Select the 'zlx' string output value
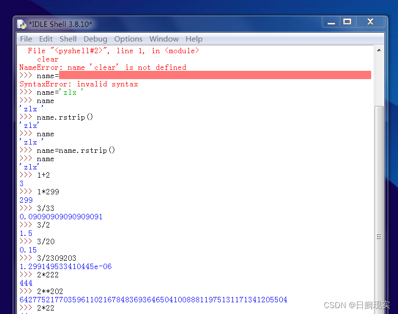This screenshot has width=398, height=314. (30, 109)
